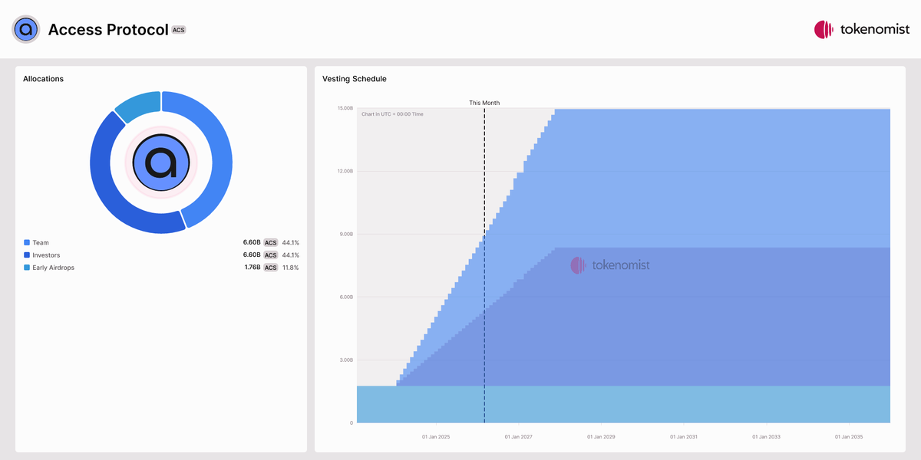Click the ACS ticker badge beside title

point(179,30)
